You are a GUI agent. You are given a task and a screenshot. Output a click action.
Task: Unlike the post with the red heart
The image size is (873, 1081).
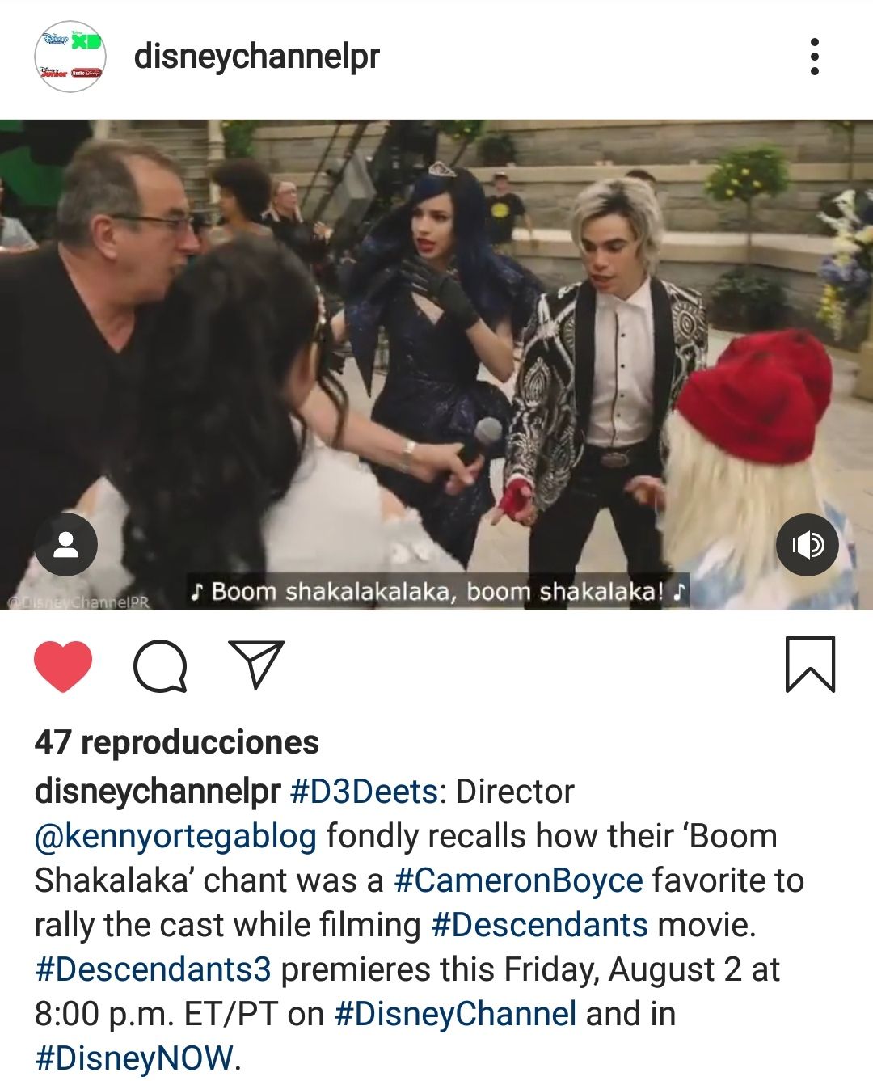(63, 666)
